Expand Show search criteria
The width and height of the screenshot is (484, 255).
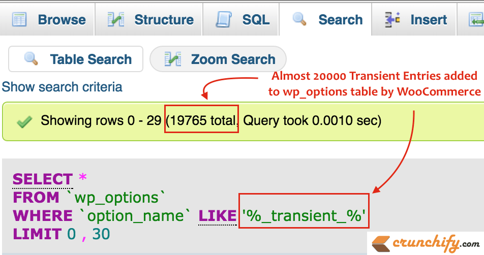pos(62,87)
